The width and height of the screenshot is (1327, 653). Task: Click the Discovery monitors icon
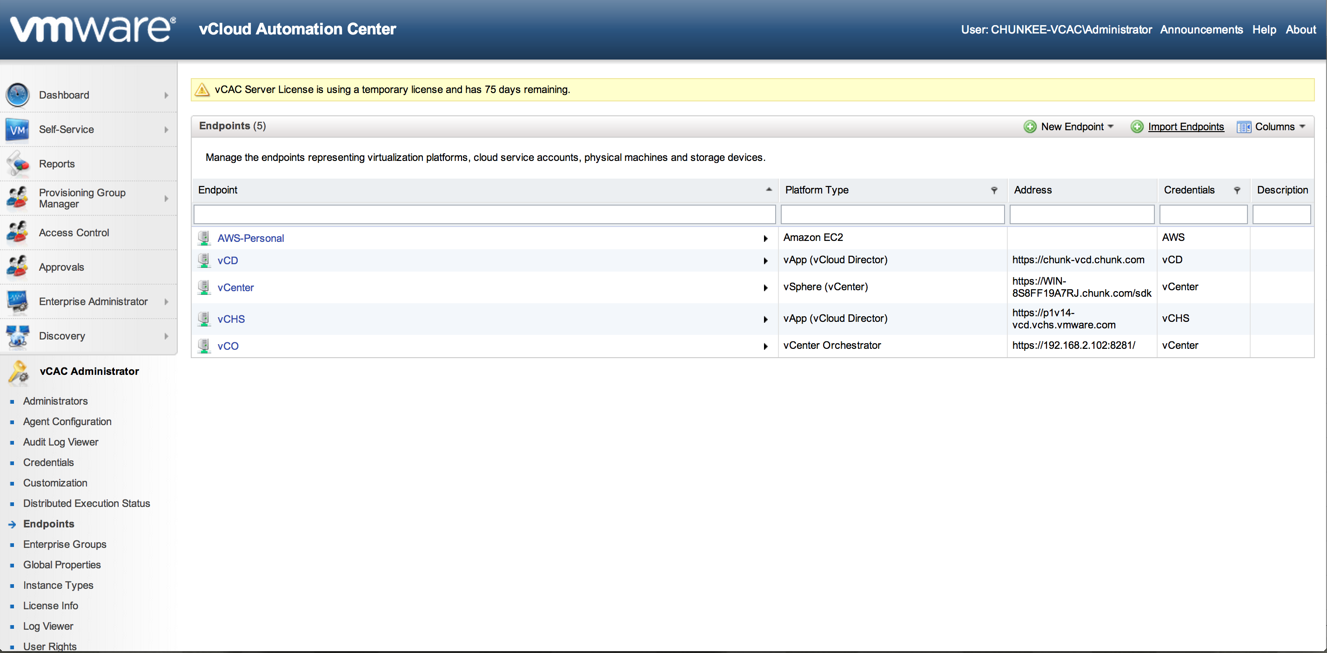pyautogui.click(x=18, y=336)
